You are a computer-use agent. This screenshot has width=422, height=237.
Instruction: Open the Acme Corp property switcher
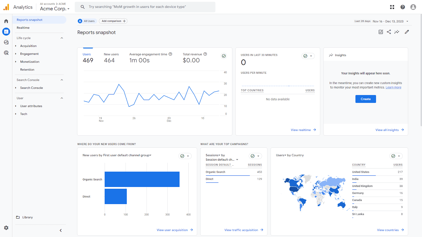click(x=54, y=8)
